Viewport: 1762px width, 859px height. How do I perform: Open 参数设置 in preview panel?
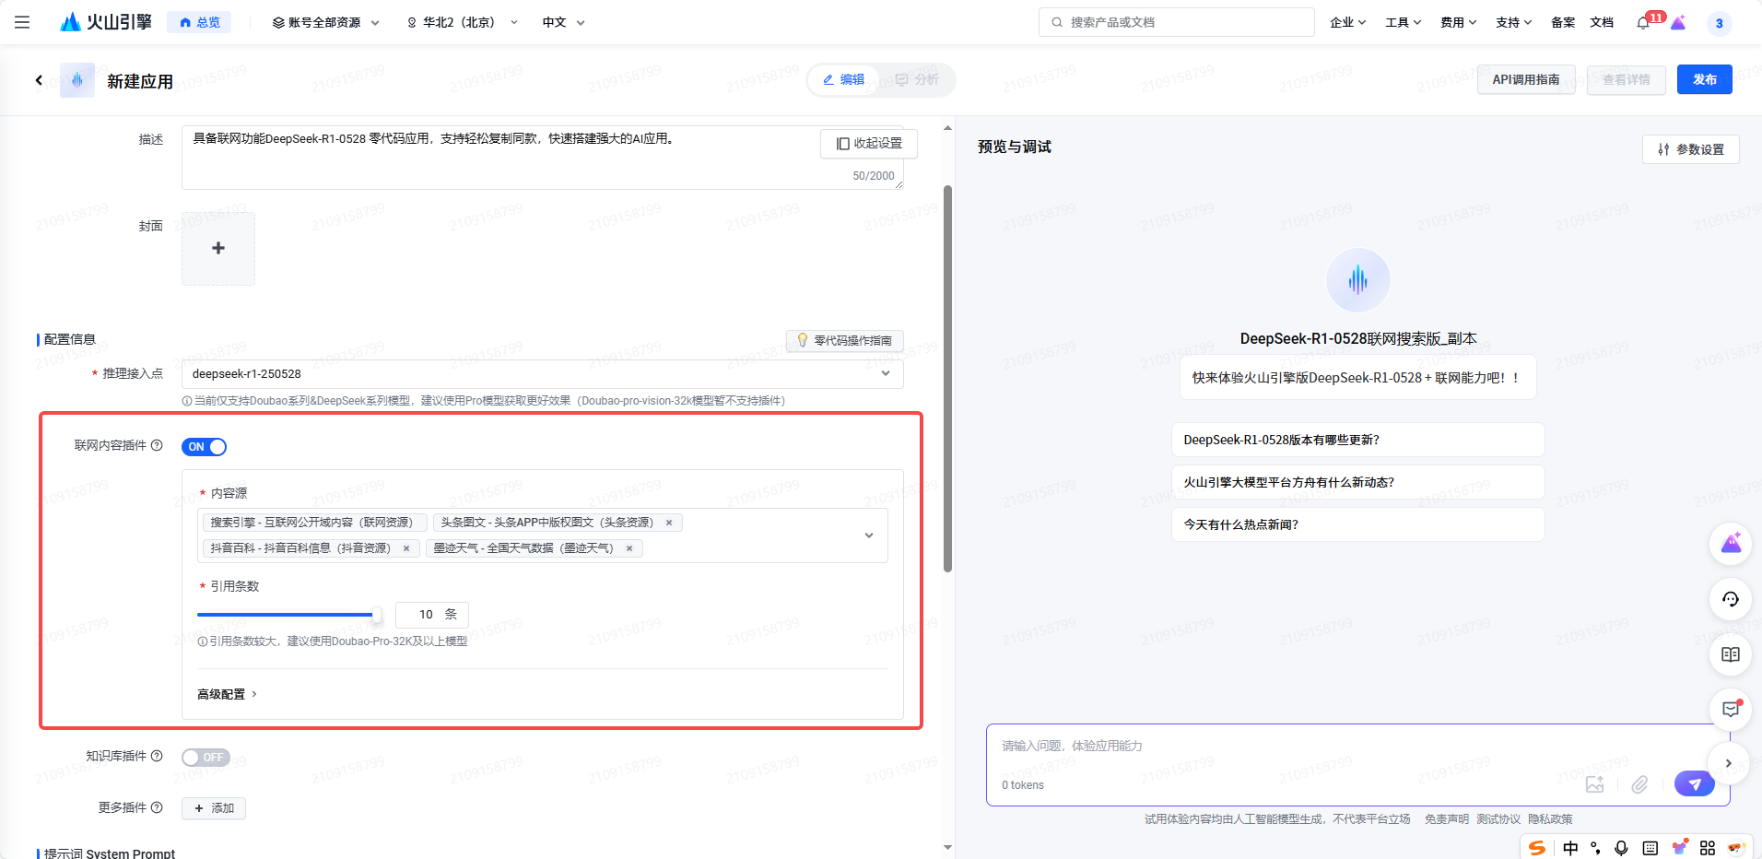click(1690, 149)
